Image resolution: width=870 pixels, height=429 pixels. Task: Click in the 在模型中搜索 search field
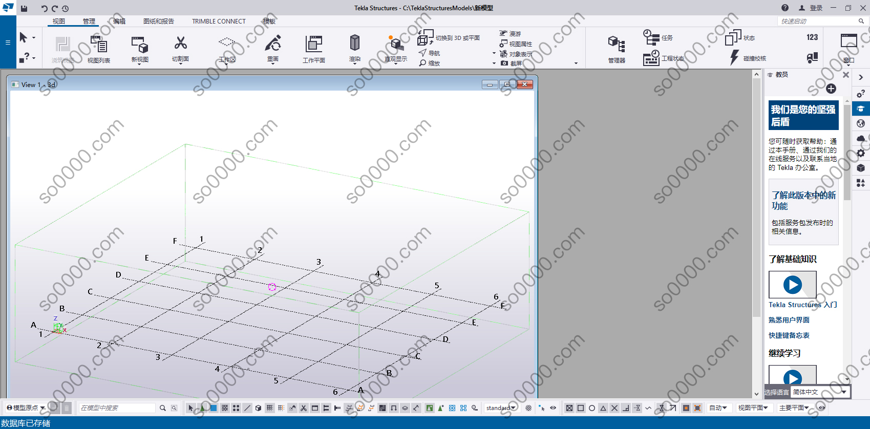117,408
